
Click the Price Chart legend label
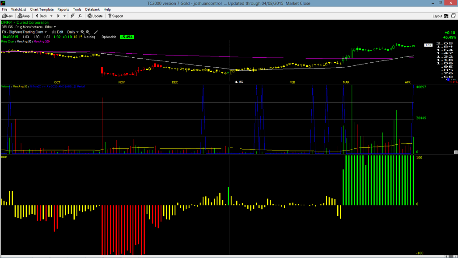(x=8, y=42)
